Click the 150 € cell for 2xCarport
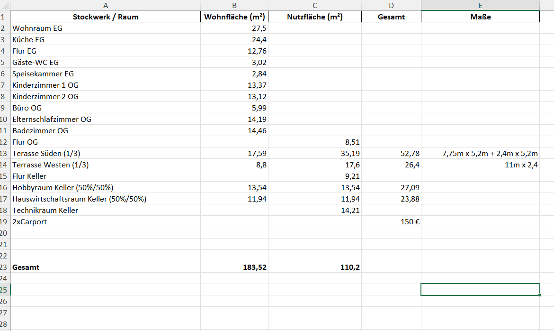The width and height of the screenshot is (554, 331). coord(391,221)
